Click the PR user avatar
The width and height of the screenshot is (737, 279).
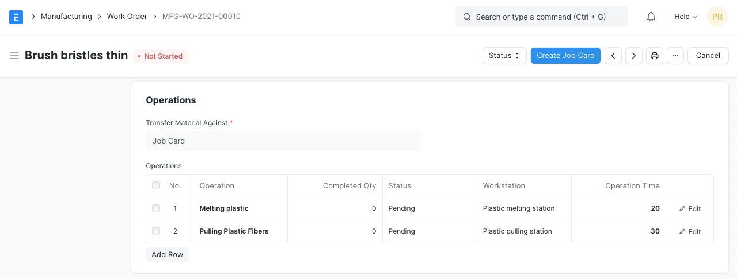pos(717,17)
